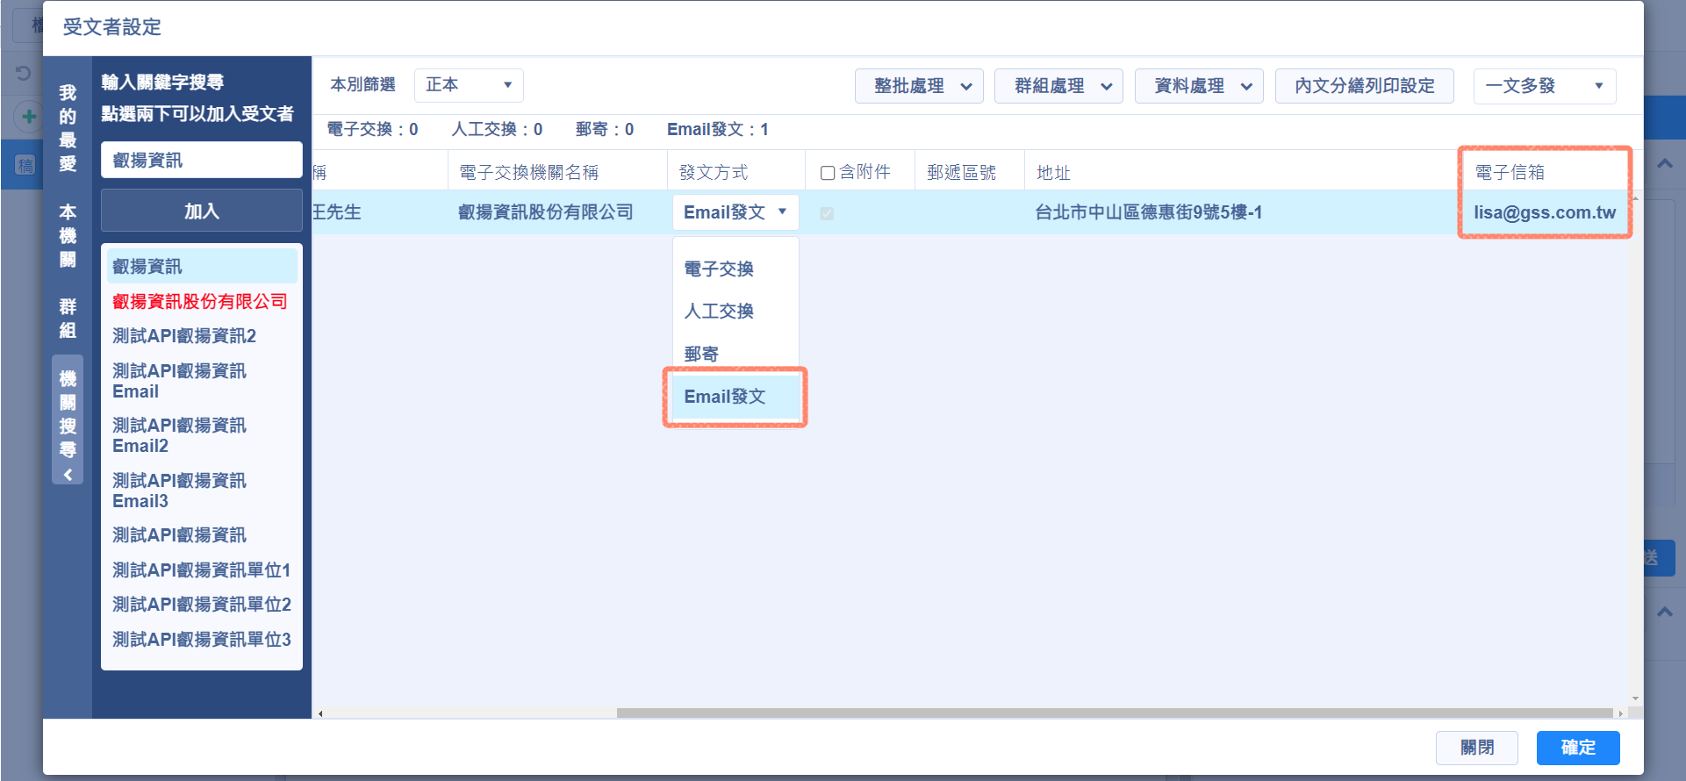This screenshot has width=1686, height=781.
Task: Click the undo arrow icon at top left
Action: coord(24,73)
